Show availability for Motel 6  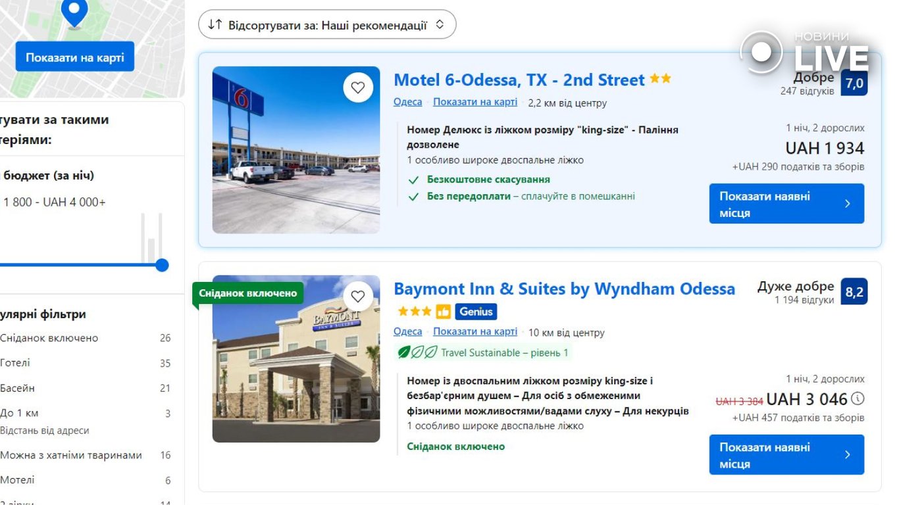[786, 204]
